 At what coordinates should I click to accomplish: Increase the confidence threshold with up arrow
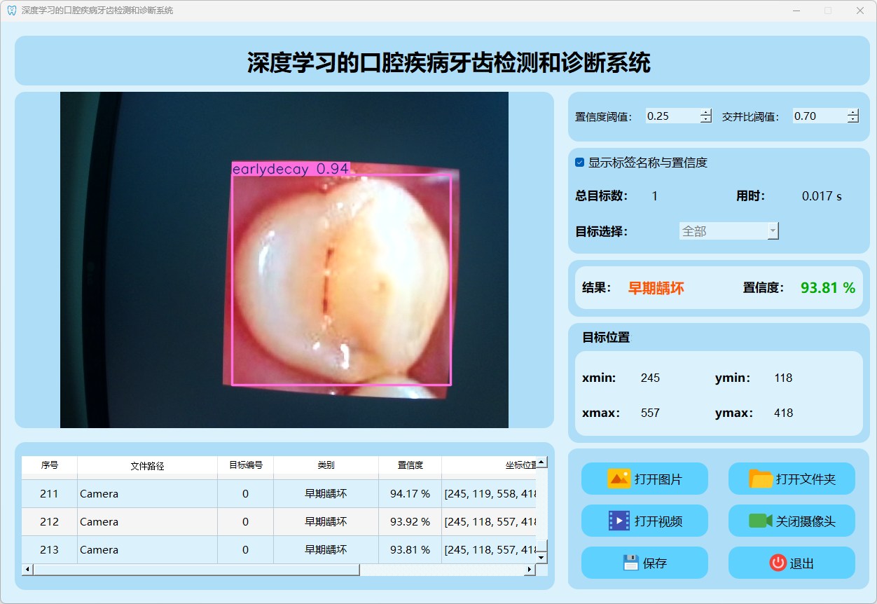pos(705,112)
